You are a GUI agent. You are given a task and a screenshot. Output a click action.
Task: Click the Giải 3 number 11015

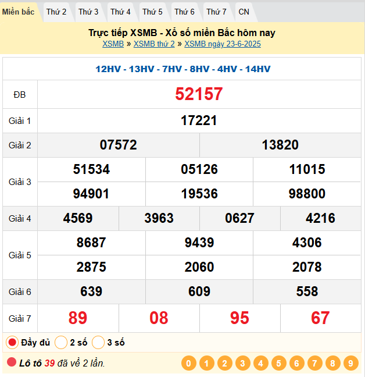(x=307, y=169)
